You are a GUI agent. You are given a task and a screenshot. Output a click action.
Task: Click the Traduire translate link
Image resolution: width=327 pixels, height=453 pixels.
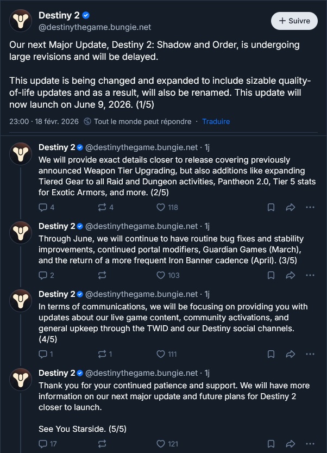[216, 121]
